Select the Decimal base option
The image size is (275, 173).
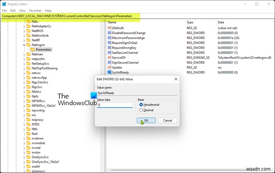(x=141, y=110)
